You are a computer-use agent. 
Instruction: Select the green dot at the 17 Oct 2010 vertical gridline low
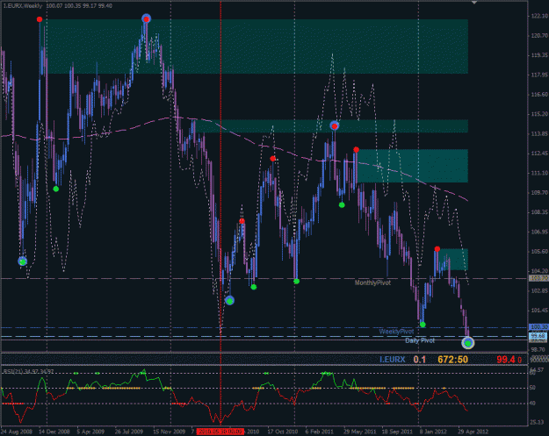click(296, 281)
